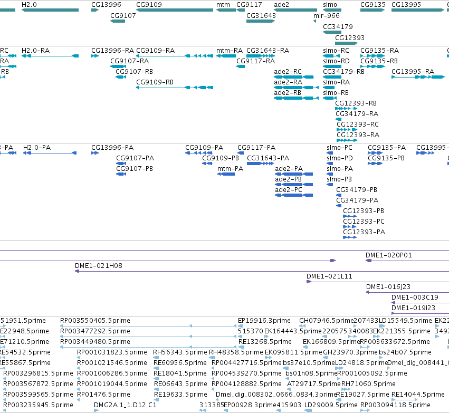Click transcript mtm-RA
The width and height of the screenshot is (449, 413).
point(226,56)
